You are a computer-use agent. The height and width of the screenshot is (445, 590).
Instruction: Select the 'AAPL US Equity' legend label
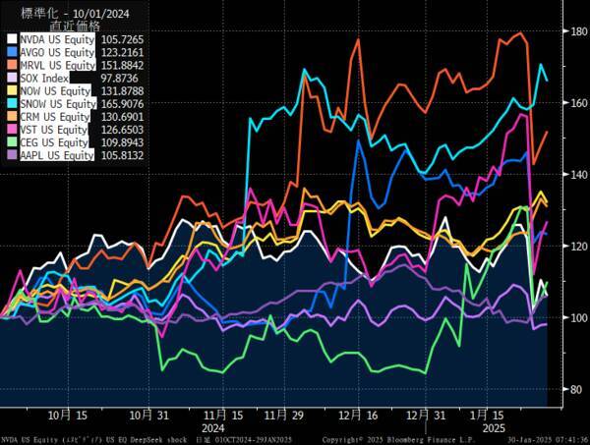pos(57,155)
